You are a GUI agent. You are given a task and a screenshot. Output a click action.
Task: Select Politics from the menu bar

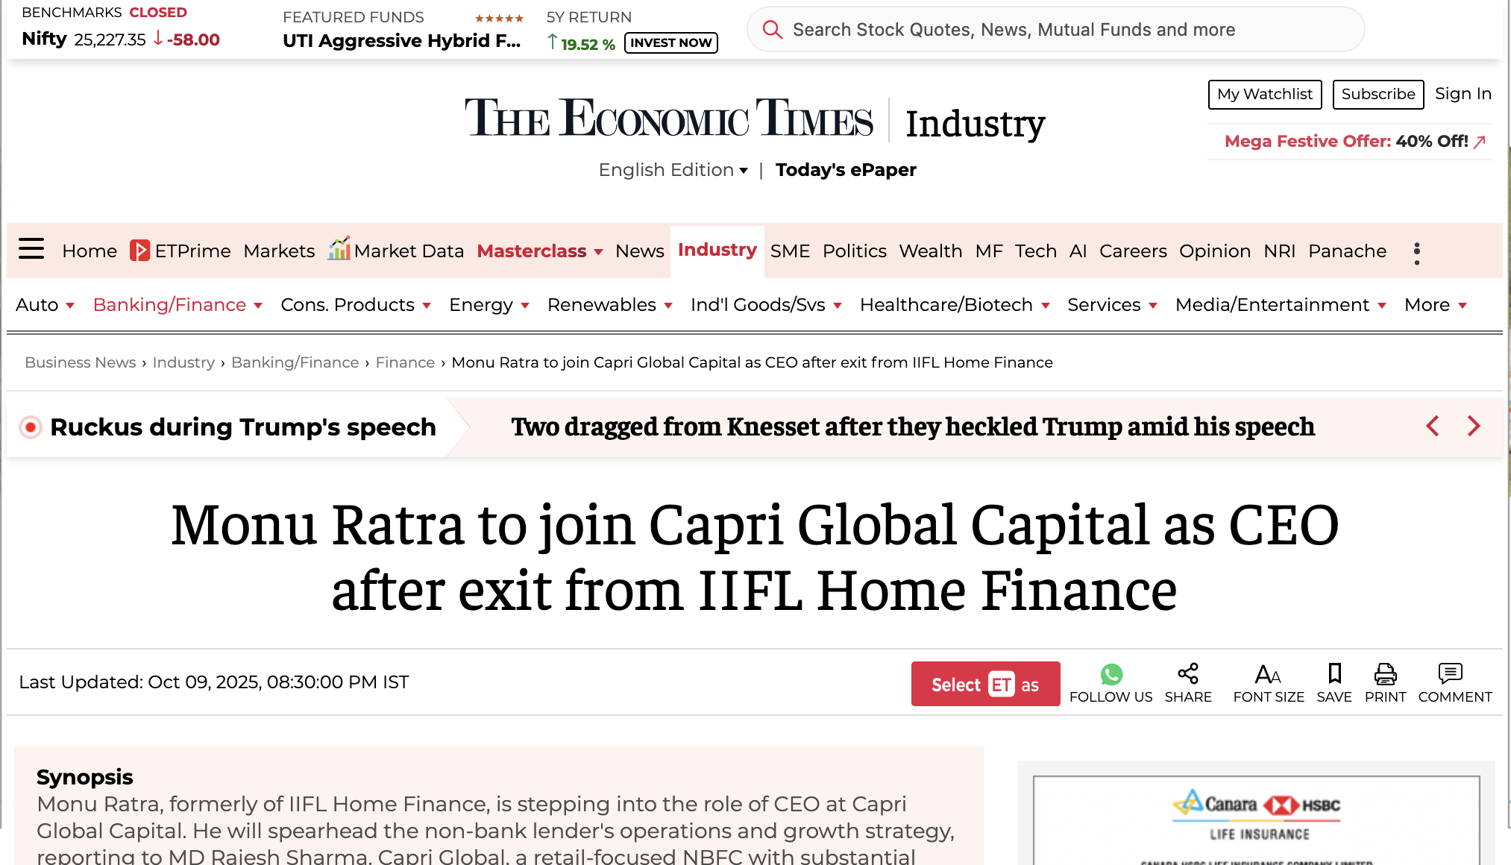coord(855,251)
